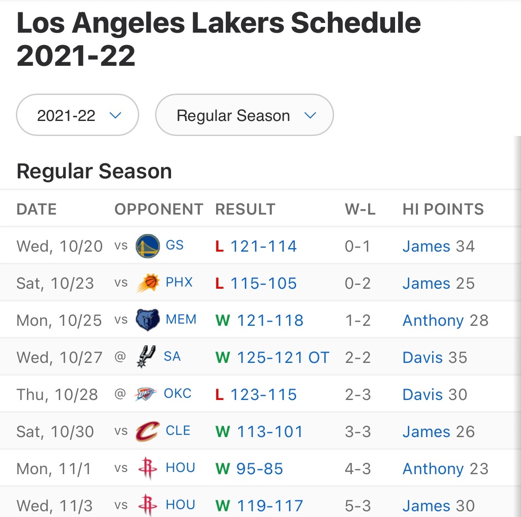Click the Rockets logo in the 11/1 row

point(147,468)
